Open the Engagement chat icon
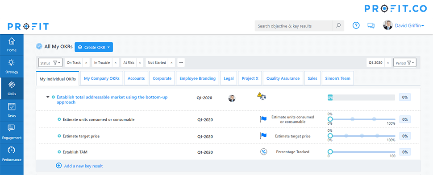Viewport: 433px width, 175px height. tap(12, 128)
